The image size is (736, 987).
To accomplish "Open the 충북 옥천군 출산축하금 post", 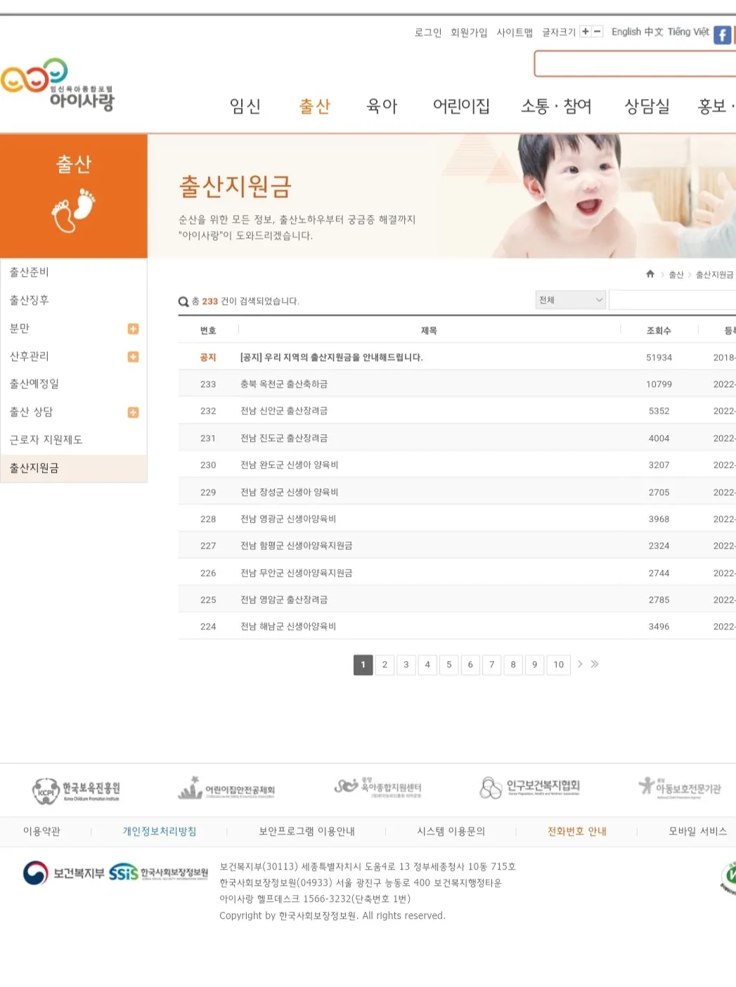I will coord(284,384).
